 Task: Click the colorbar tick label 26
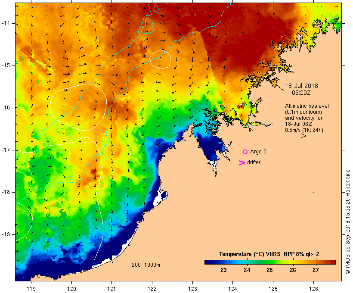[293, 270]
